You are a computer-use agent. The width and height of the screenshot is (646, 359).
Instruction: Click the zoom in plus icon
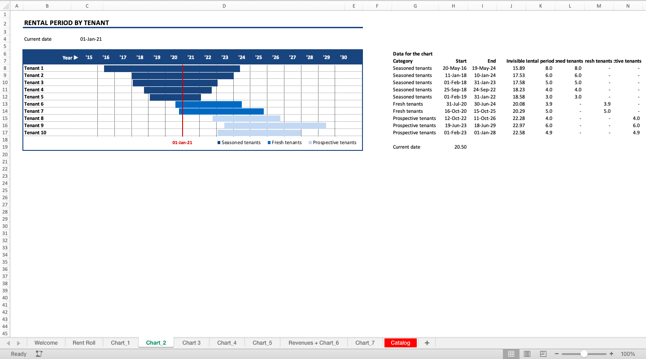(x=611, y=354)
